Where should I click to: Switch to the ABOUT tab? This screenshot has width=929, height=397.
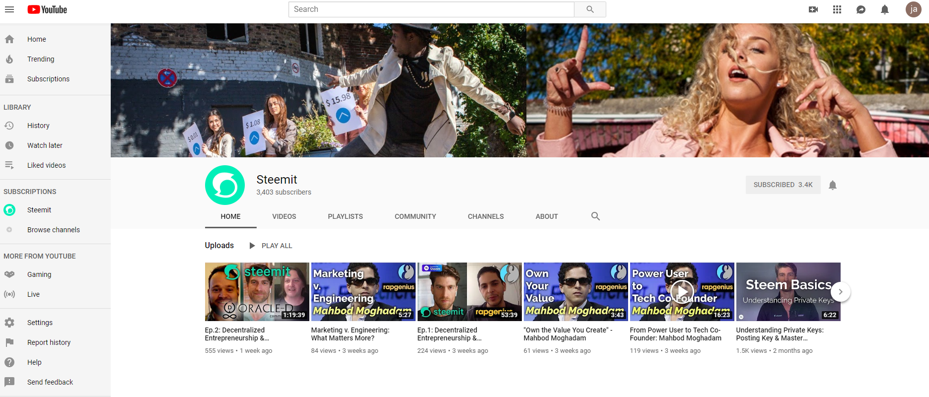tap(547, 216)
